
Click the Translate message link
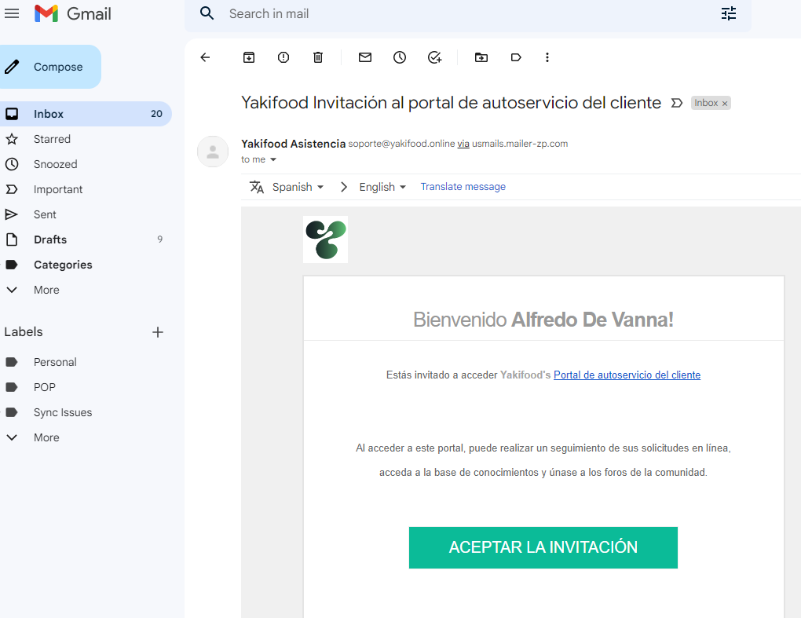[463, 187]
